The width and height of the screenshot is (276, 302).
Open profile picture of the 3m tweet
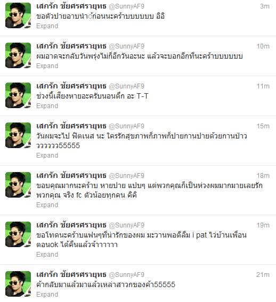click(x=18, y=15)
